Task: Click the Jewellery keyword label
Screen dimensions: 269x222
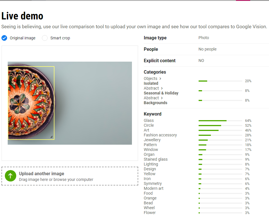Action: click(x=152, y=140)
